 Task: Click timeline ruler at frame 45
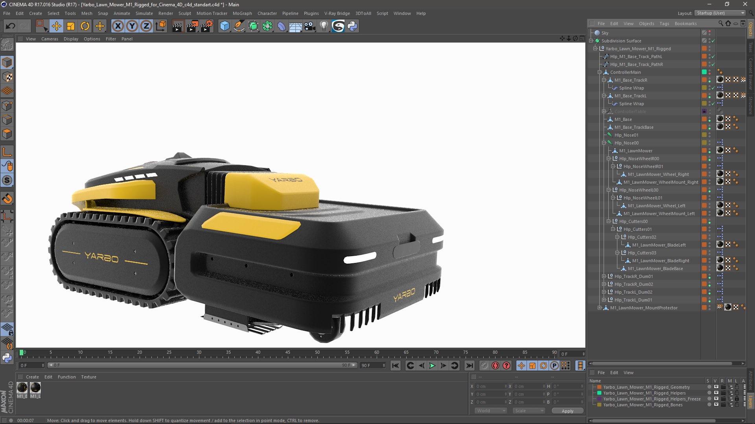point(288,353)
